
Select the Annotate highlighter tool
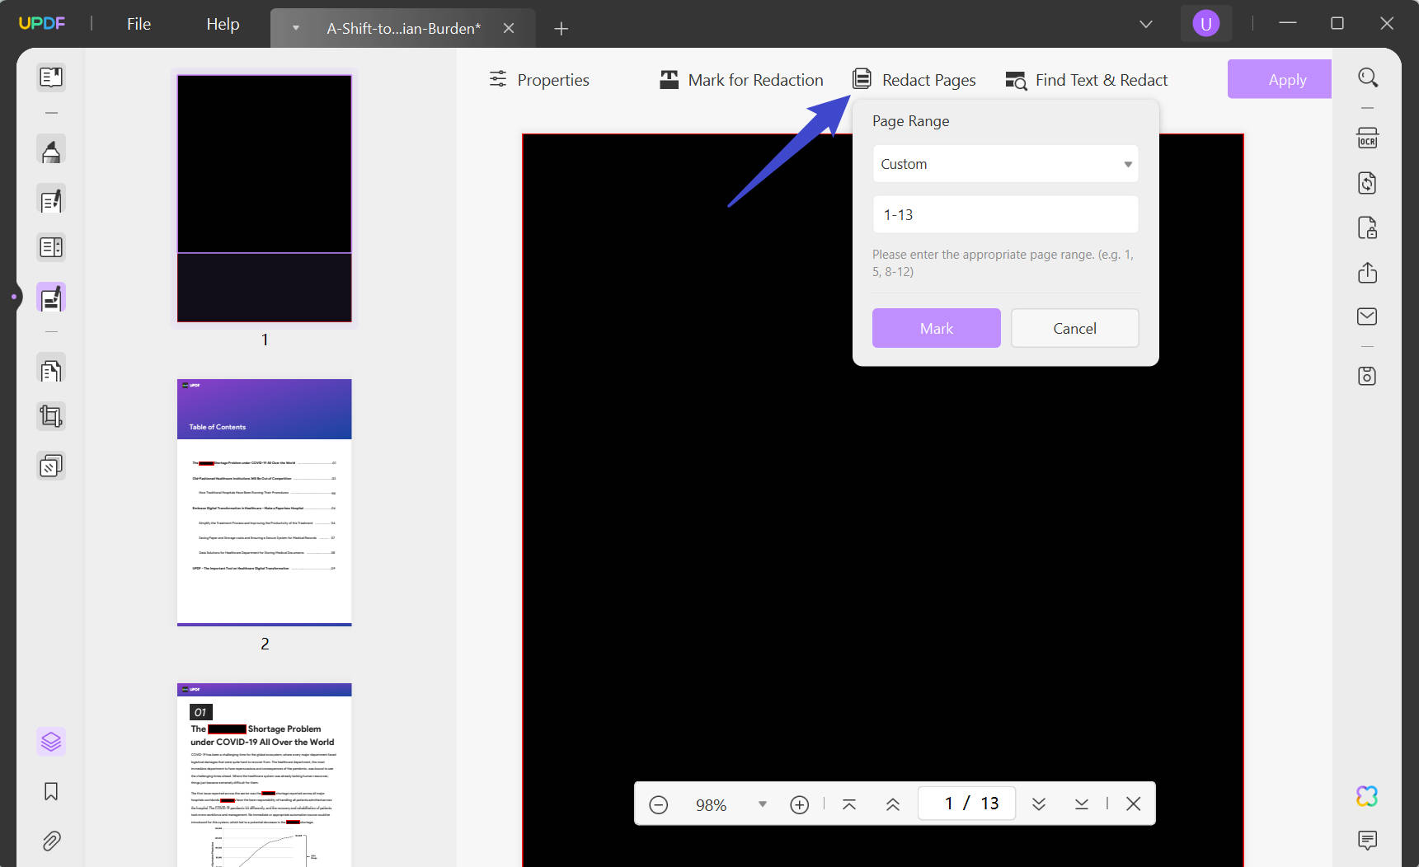[51, 150]
